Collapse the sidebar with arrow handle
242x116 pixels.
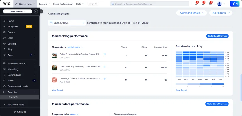(x=42, y=12)
